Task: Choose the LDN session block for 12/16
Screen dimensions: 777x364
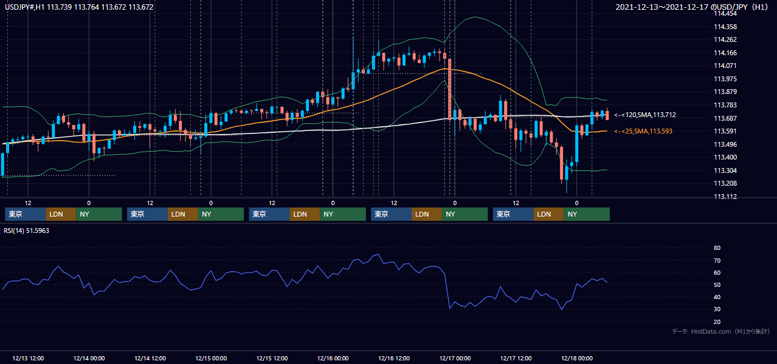Action: pos(427,214)
